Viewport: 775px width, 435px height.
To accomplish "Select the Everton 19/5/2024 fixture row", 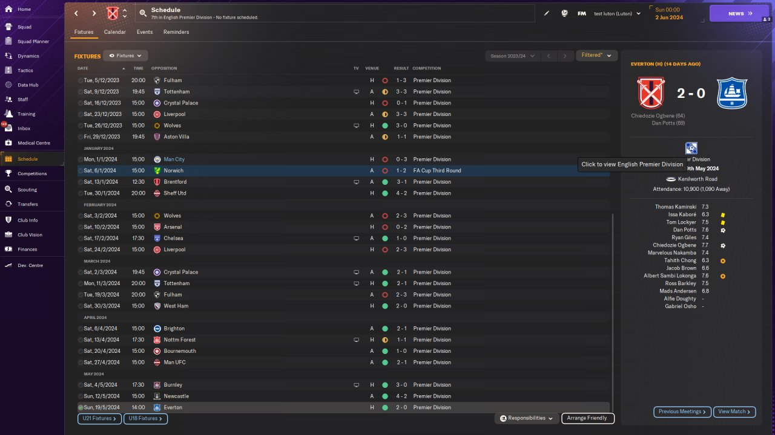I will (343, 407).
